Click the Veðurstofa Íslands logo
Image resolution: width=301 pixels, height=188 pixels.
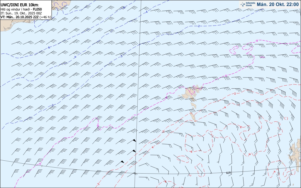248,4
